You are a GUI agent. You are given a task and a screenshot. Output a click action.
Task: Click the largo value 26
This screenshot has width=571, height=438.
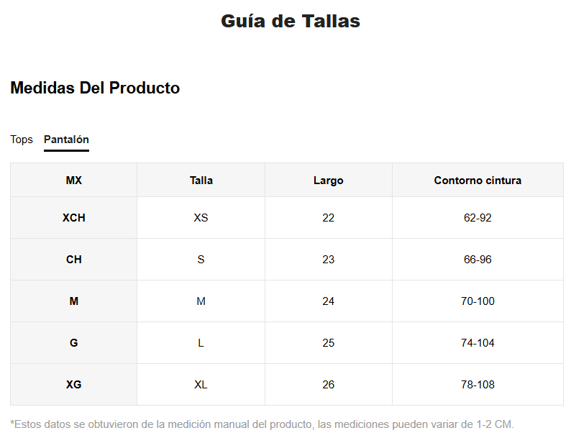click(328, 385)
